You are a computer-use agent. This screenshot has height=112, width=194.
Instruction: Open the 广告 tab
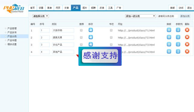(x=119, y=8)
